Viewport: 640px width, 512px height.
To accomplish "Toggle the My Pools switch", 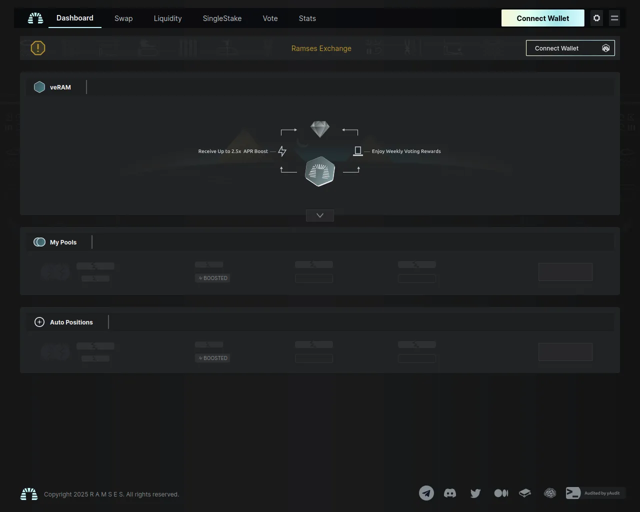I will click(x=39, y=242).
